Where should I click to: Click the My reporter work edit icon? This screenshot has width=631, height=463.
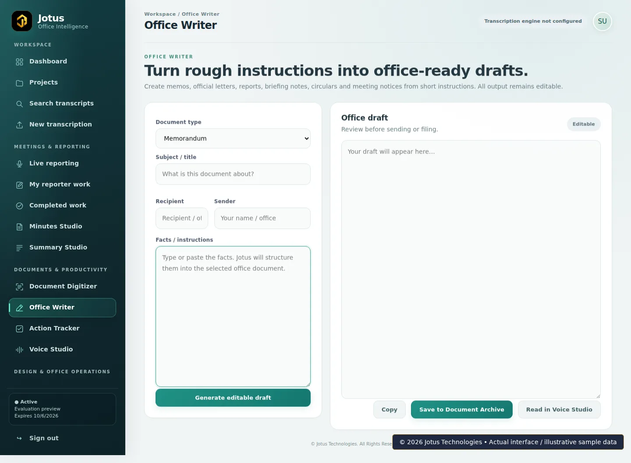tap(19, 185)
